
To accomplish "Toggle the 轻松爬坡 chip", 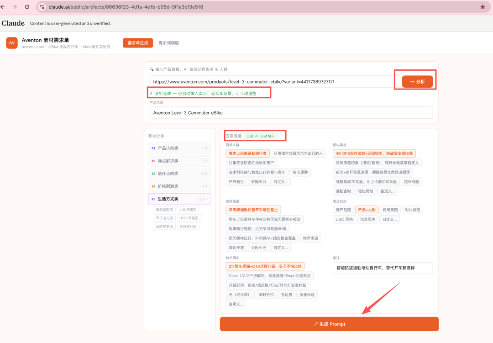I will coord(366,191).
